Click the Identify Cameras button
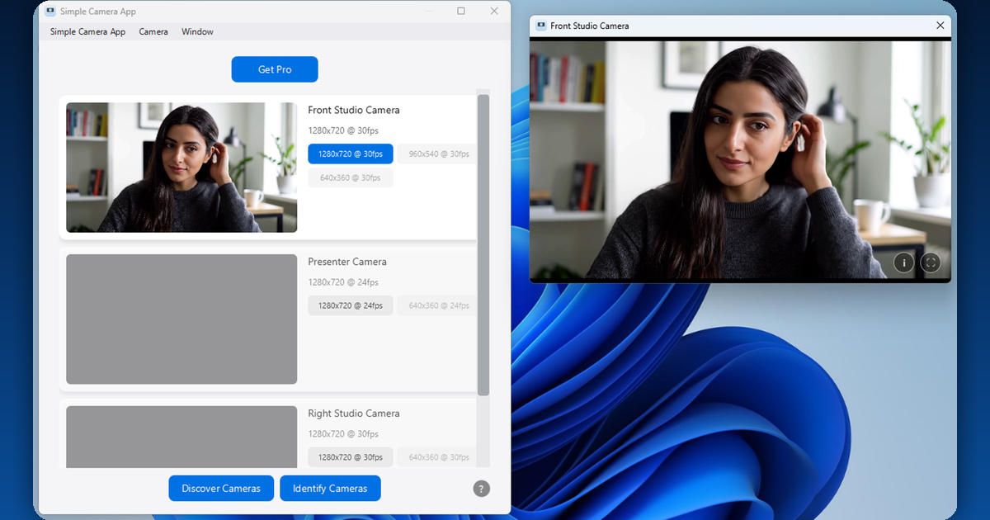Viewport: 990px width, 520px height. 330,489
